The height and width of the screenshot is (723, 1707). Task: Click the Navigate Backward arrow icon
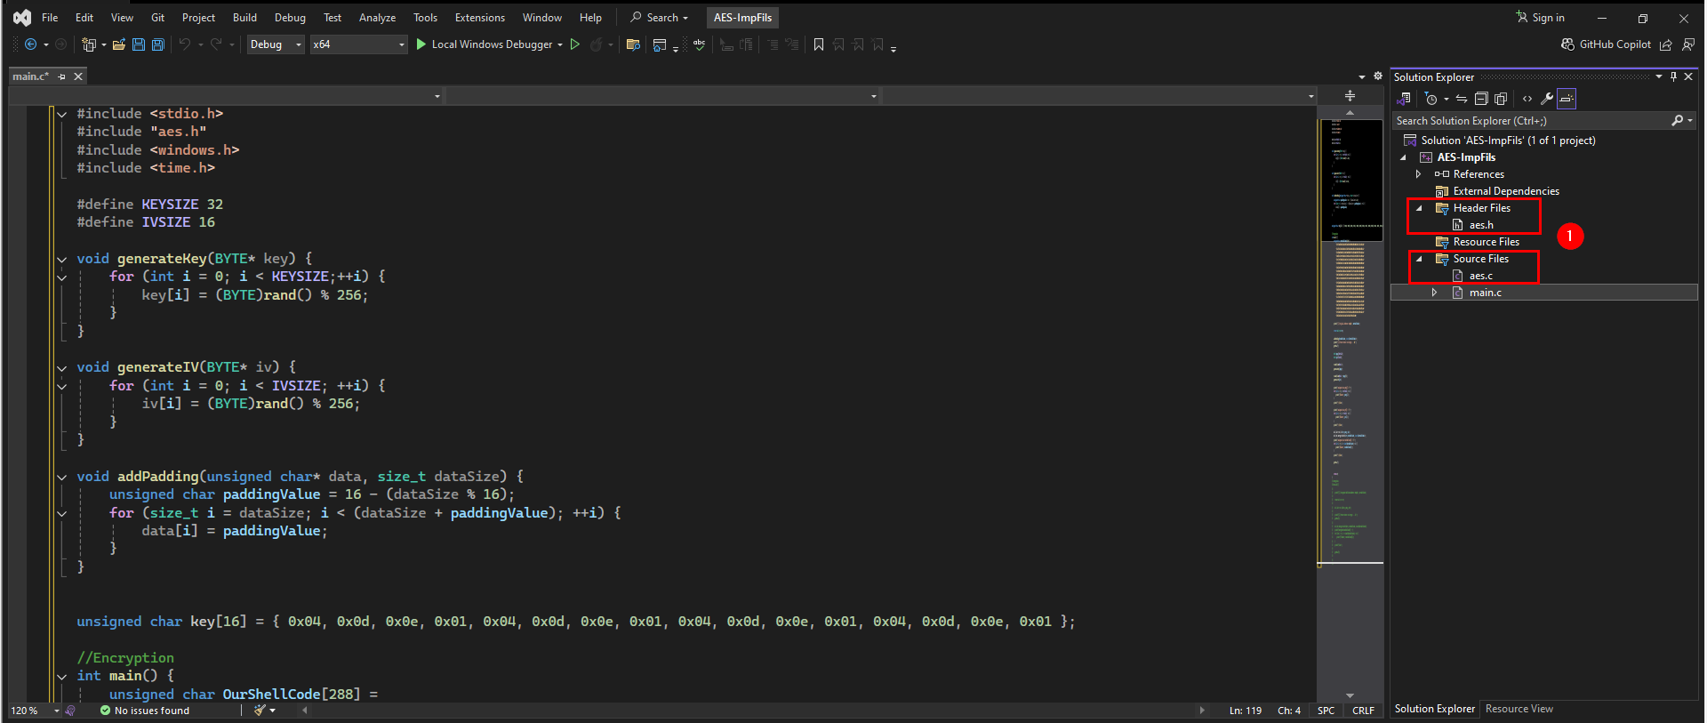31,44
